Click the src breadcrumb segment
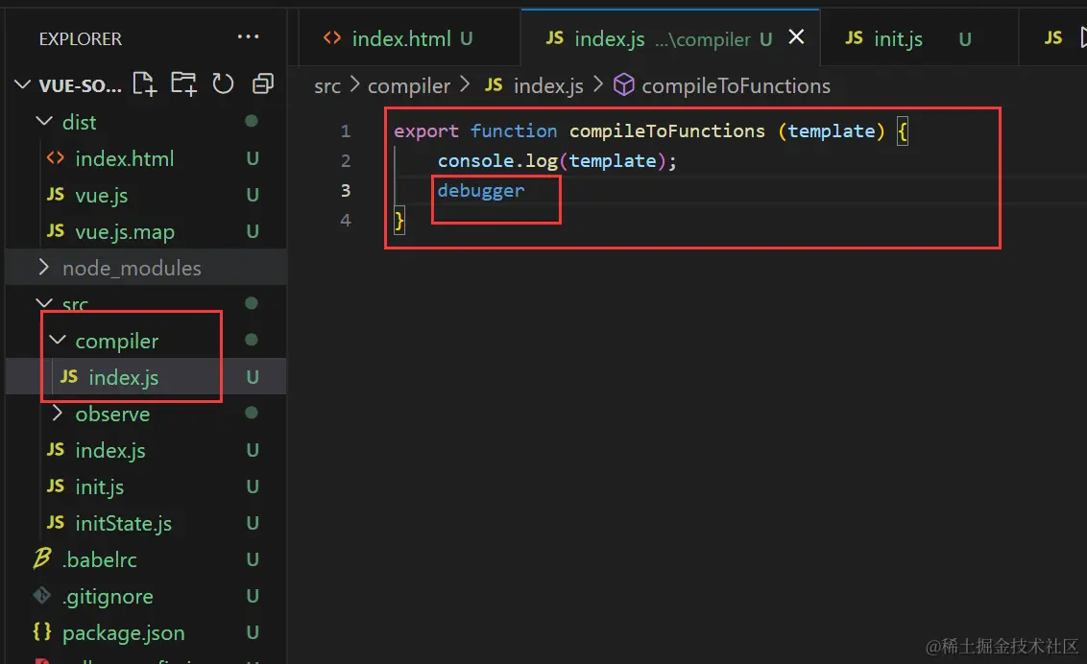The image size is (1087, 664). (327, 85)
